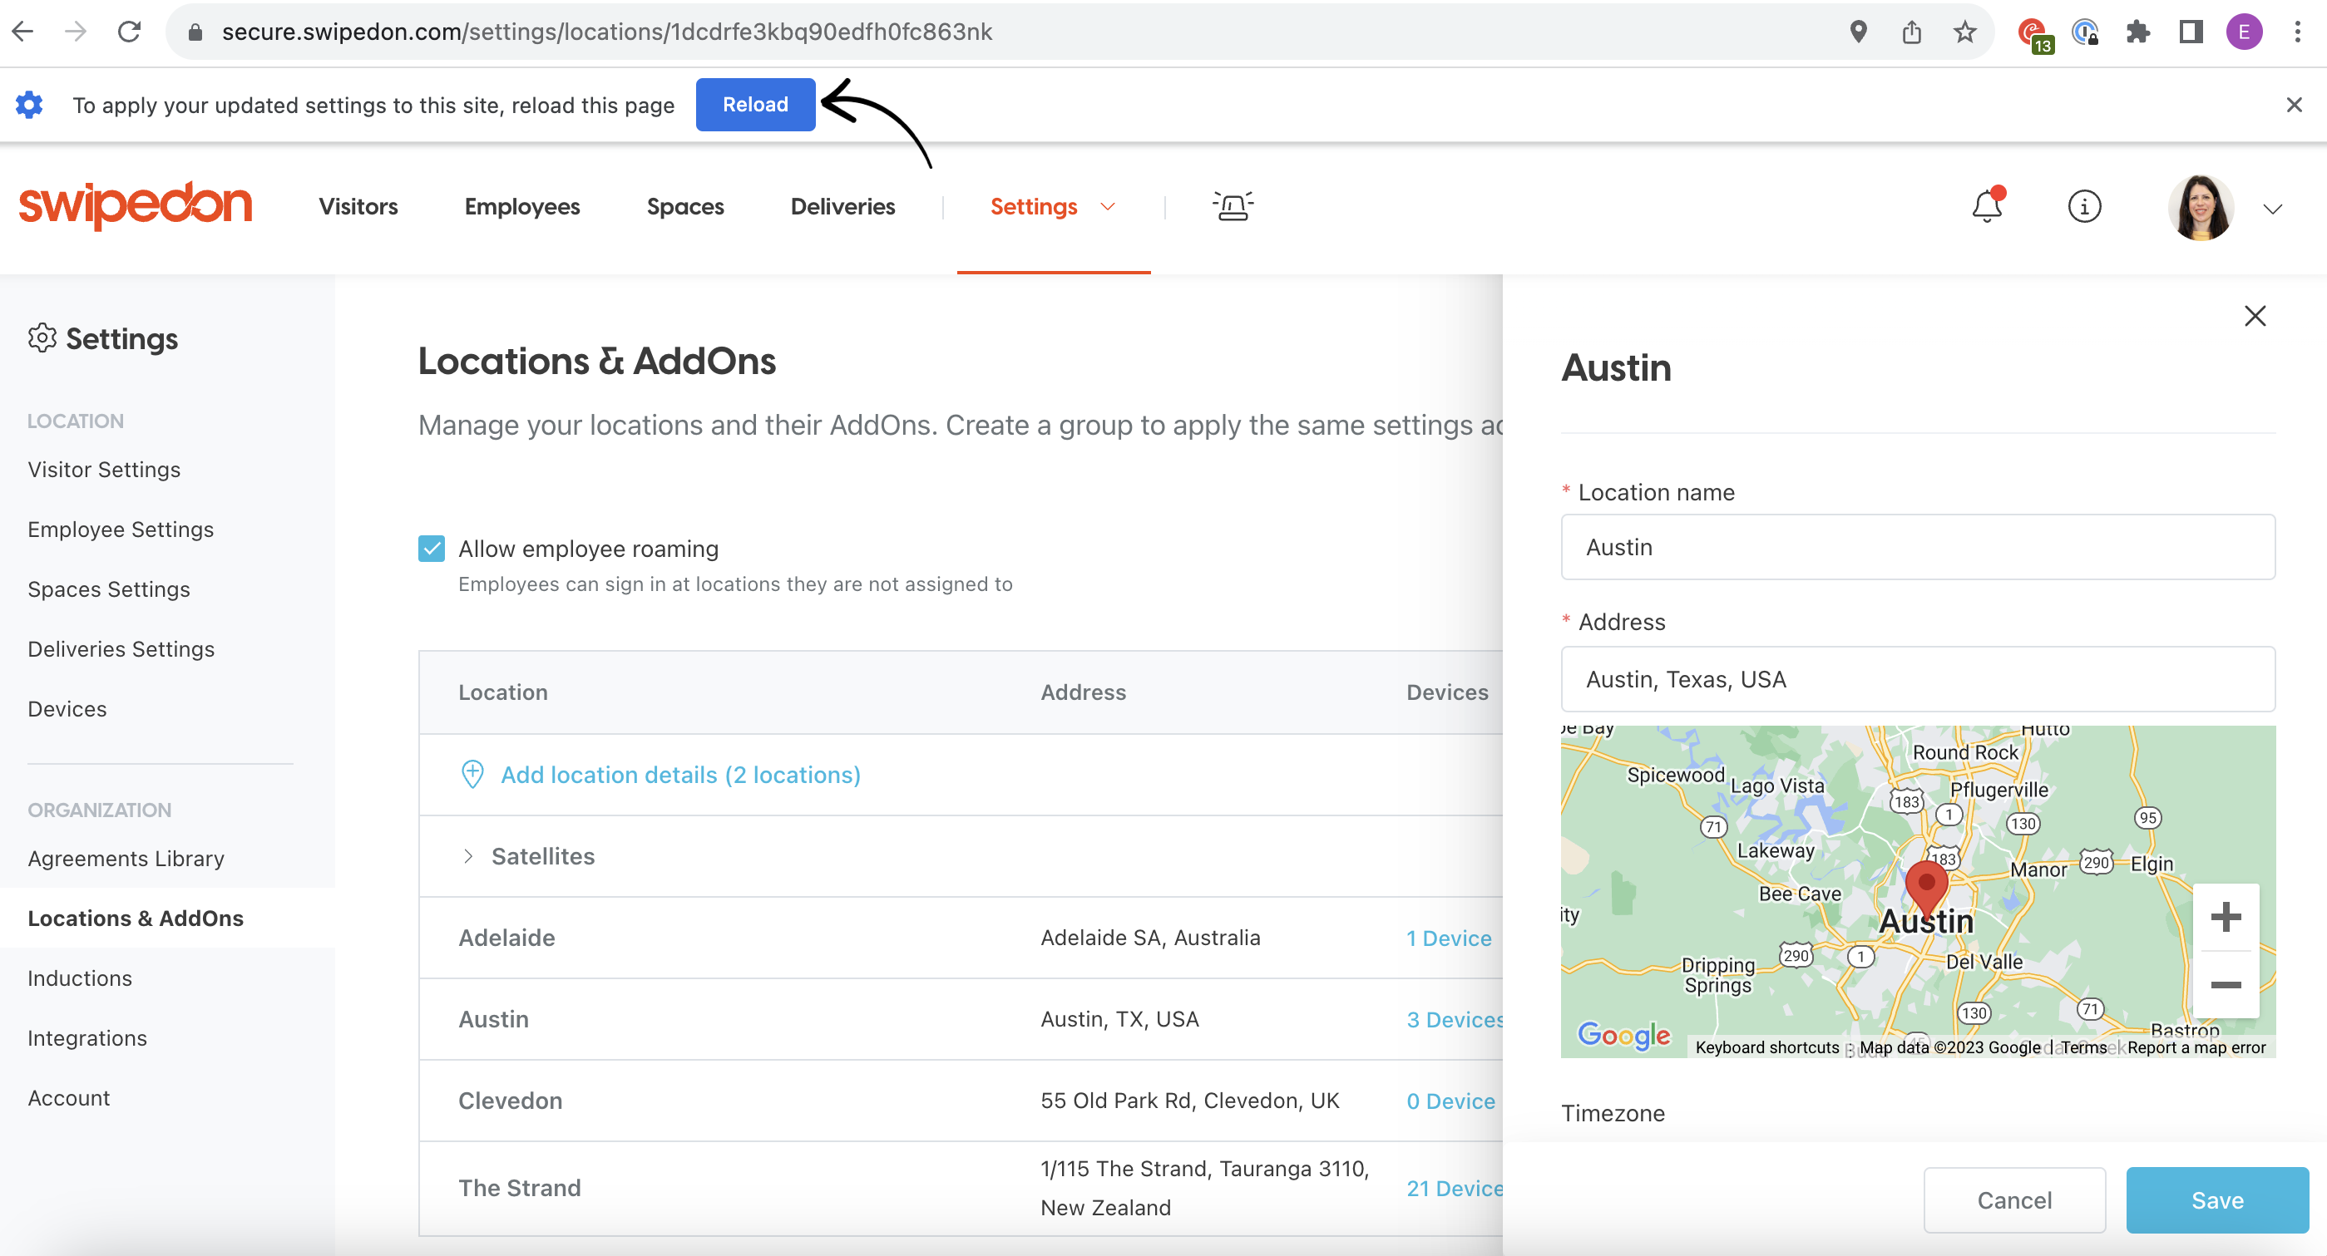This screenshot has height=1256, width=2327.
Task: Save the Austin location changes
Action: 2216,1200
